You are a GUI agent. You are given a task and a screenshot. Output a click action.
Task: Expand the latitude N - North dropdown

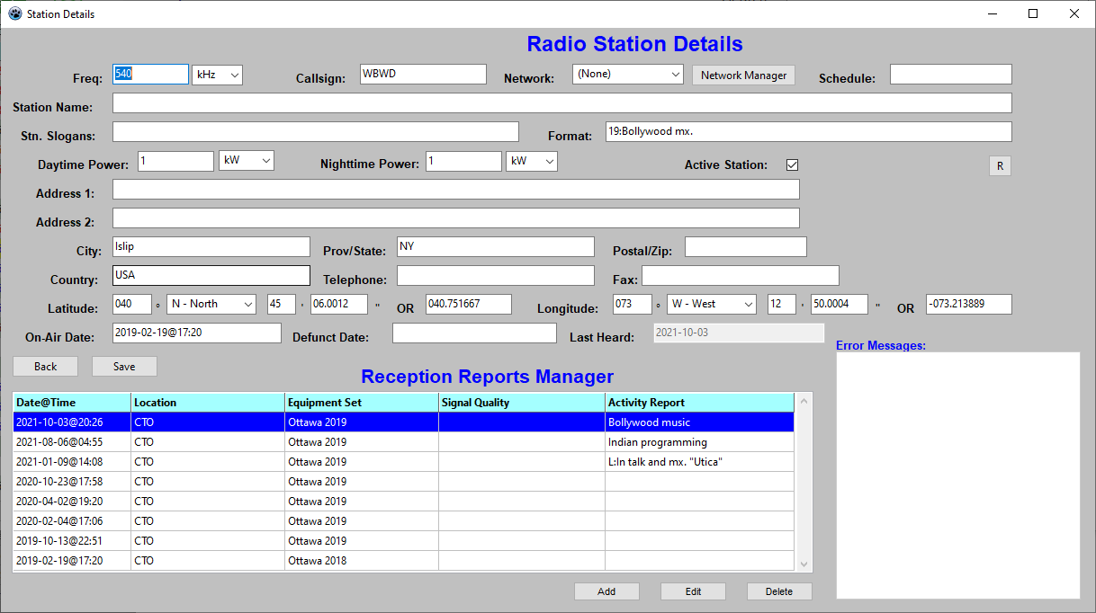(211, 305)
